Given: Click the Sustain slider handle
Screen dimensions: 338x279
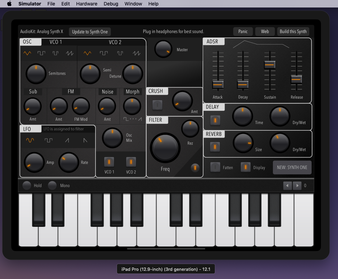Looking at the screenshot, I should pyautogui.click(x=270, y=65).
